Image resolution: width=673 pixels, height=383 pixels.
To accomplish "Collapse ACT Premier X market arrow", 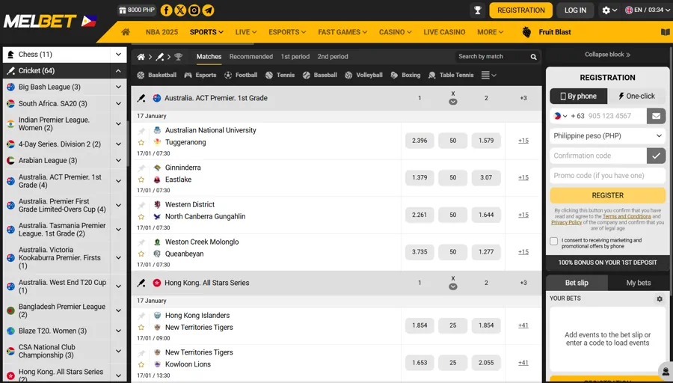I will (453, 102).
